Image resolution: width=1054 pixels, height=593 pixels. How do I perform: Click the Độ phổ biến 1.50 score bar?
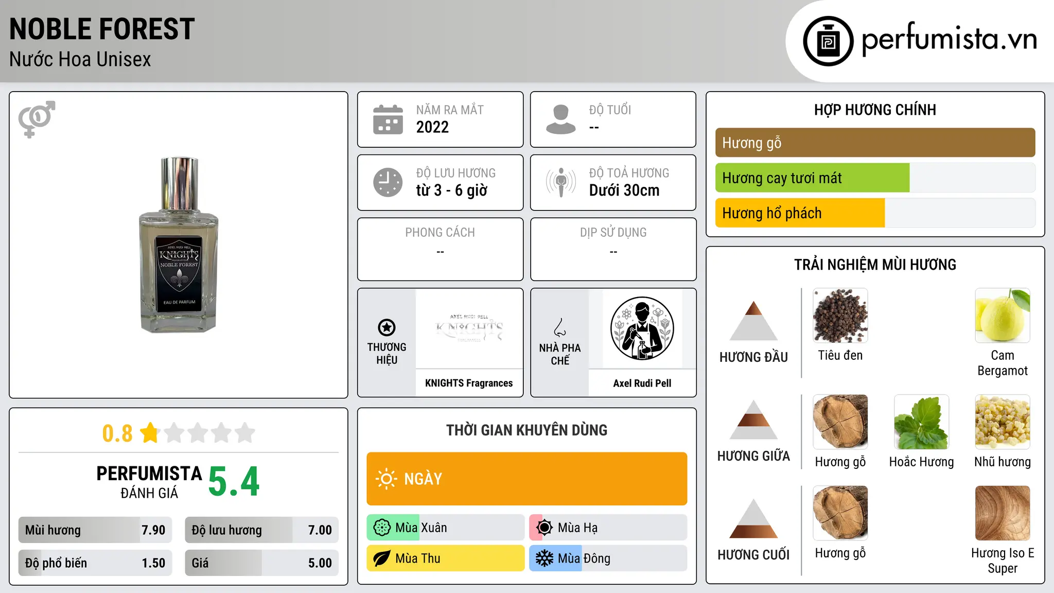click(x=95, y=563)
